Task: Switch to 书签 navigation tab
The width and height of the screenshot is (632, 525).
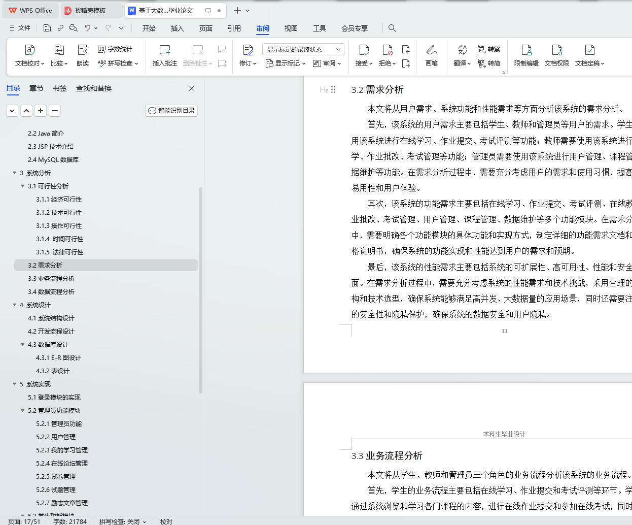Action: tap(60, 88)
